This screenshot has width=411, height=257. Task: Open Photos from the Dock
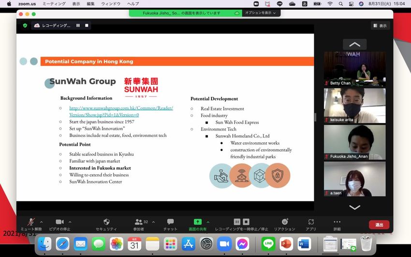click(117, 244)
